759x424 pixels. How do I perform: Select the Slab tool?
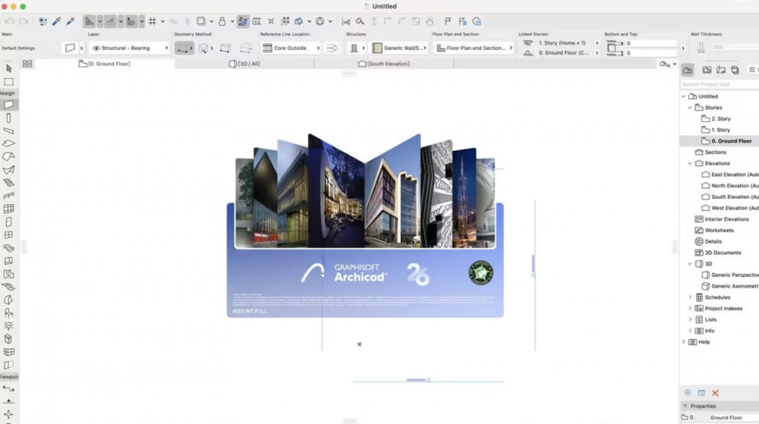pyautogui.click(x=8, y=143)
